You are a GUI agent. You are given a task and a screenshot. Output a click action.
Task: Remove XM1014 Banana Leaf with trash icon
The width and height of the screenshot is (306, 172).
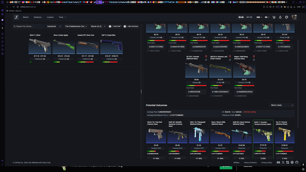click(x=230, y=56)
